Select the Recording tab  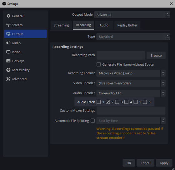point(83,25)
